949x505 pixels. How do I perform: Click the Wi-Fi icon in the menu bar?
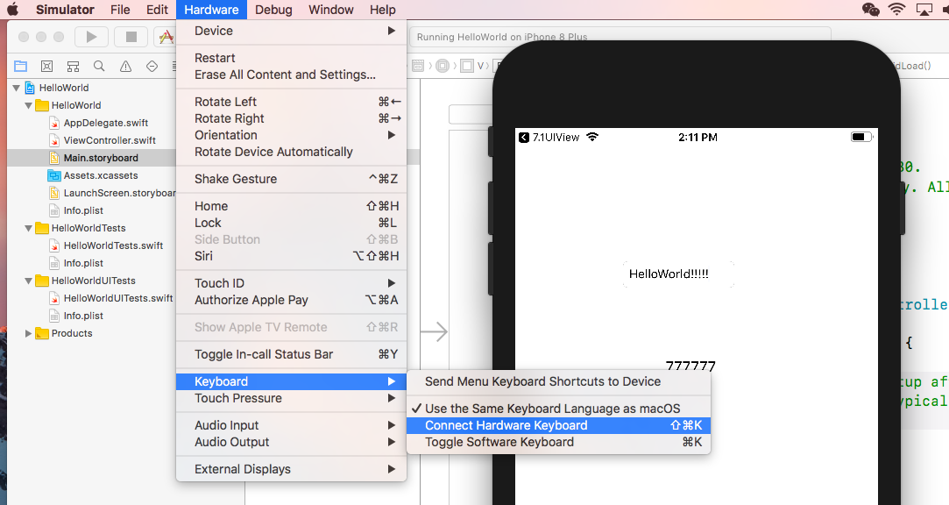click(x=896, y=10)
